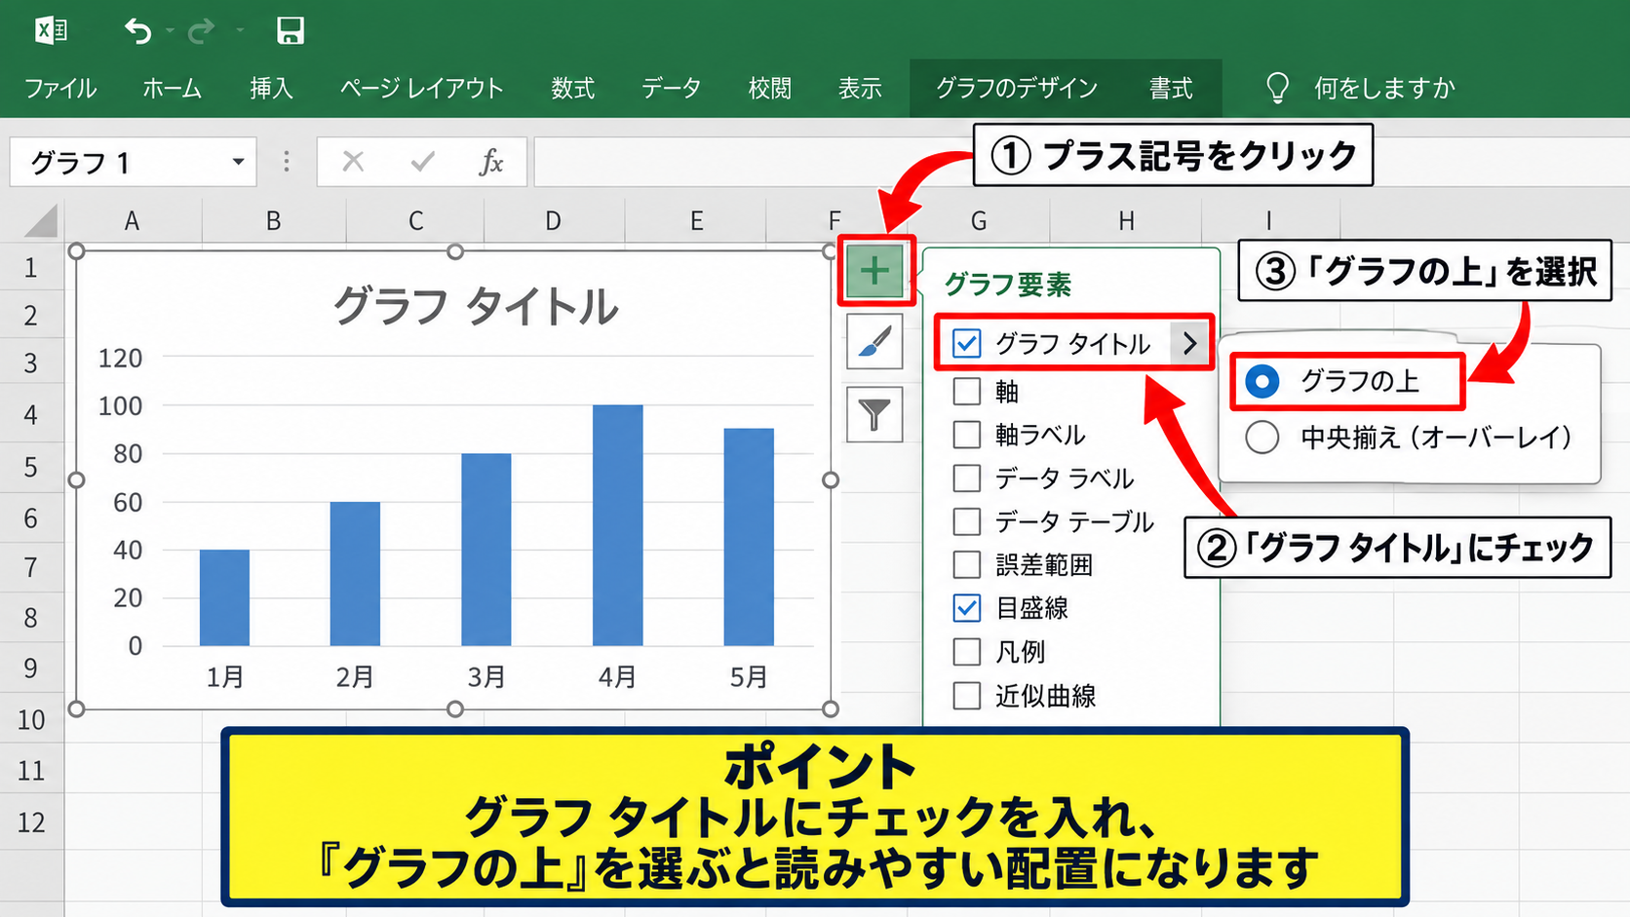Image resolution: width=1630 pixels, height=917 pixels.
Task: Select the chart title グラフ タイトル text
Action: 476,306
